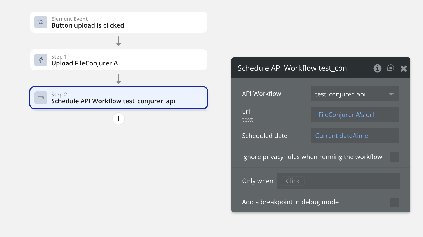Click the cursor icon on Element Event card

point(41,22)
